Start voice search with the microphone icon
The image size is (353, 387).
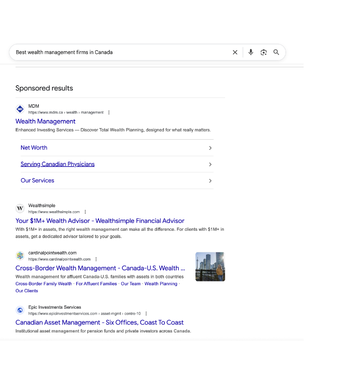[251, 52]
